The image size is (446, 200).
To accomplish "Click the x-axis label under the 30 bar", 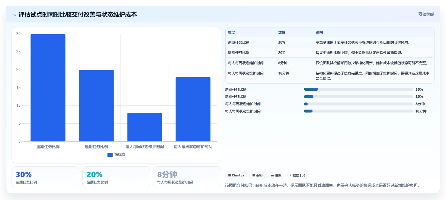I will 48,147.
